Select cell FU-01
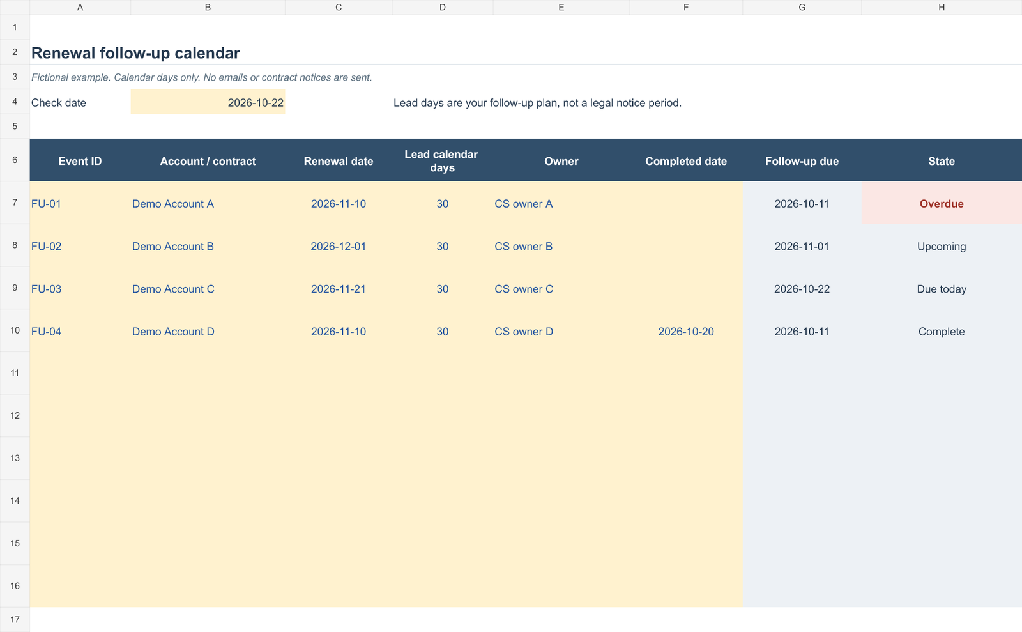Viewport: 1022px width, 632px height. 80,203
